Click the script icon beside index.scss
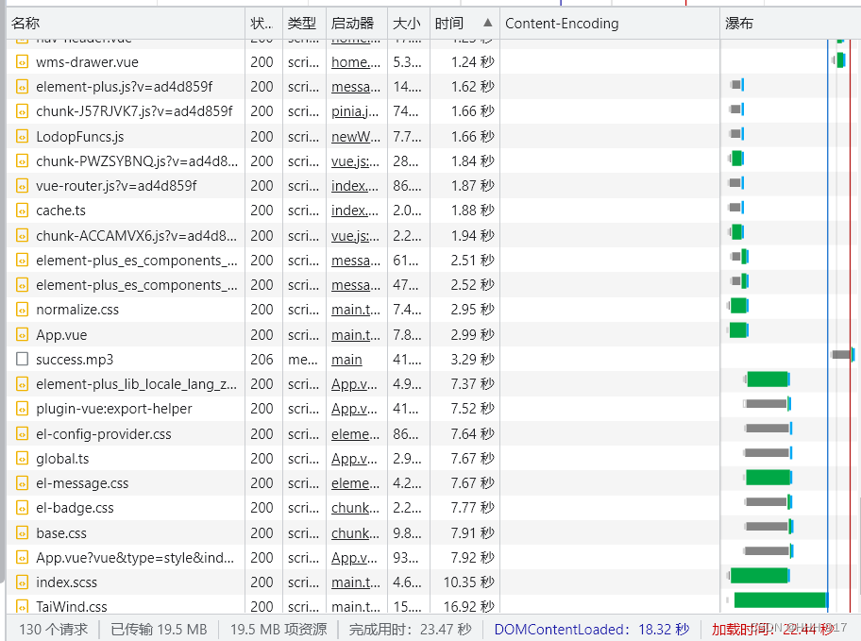861x641 pixels. tap(21, 582)
